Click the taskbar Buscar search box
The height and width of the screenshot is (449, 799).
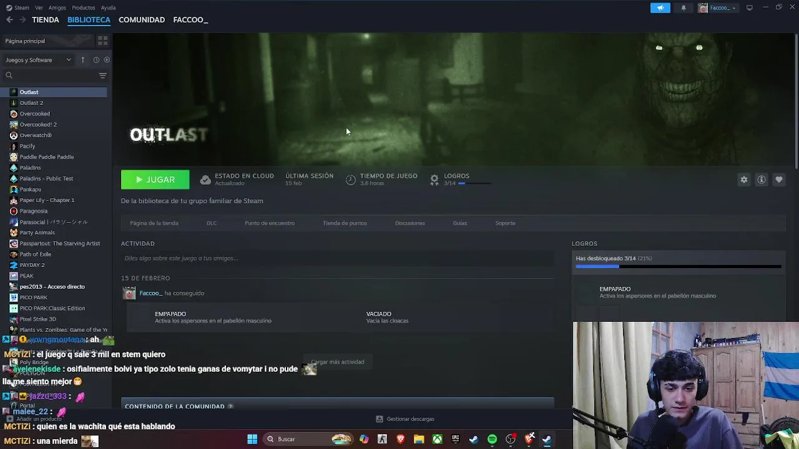point(308,439)
